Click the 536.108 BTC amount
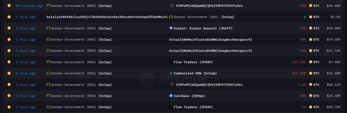This screenshot has height=113, width=347. click(x=299, y=73)
